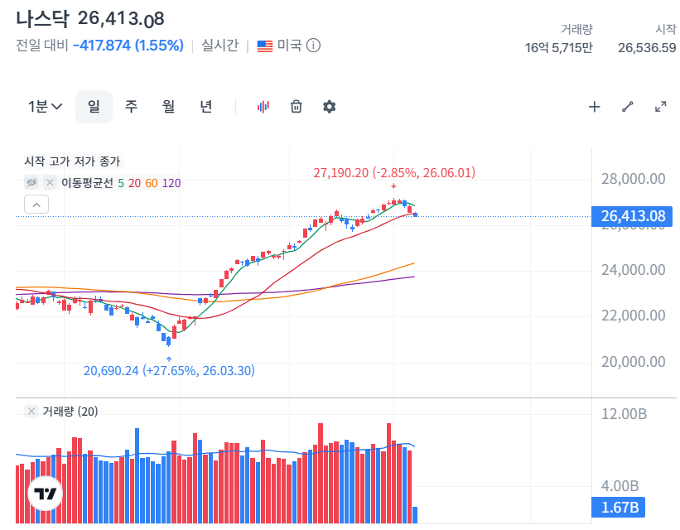Switch to the 월 (monthly) chart tab
The height and width of the screenshot is (530, 680).
[x=168, y=107]
